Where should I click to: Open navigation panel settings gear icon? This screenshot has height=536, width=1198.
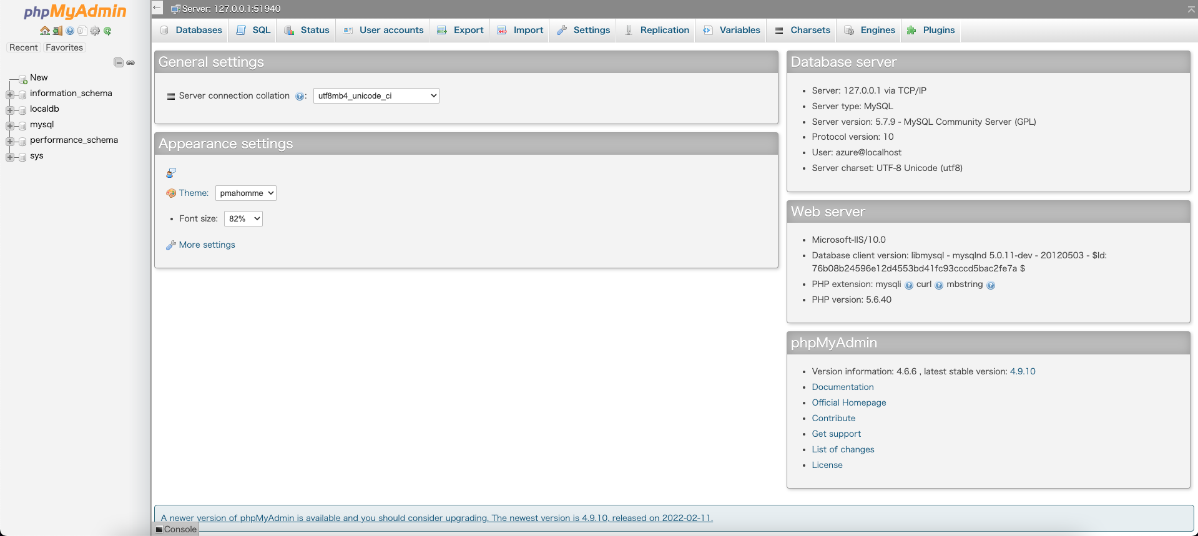[95, 31]
